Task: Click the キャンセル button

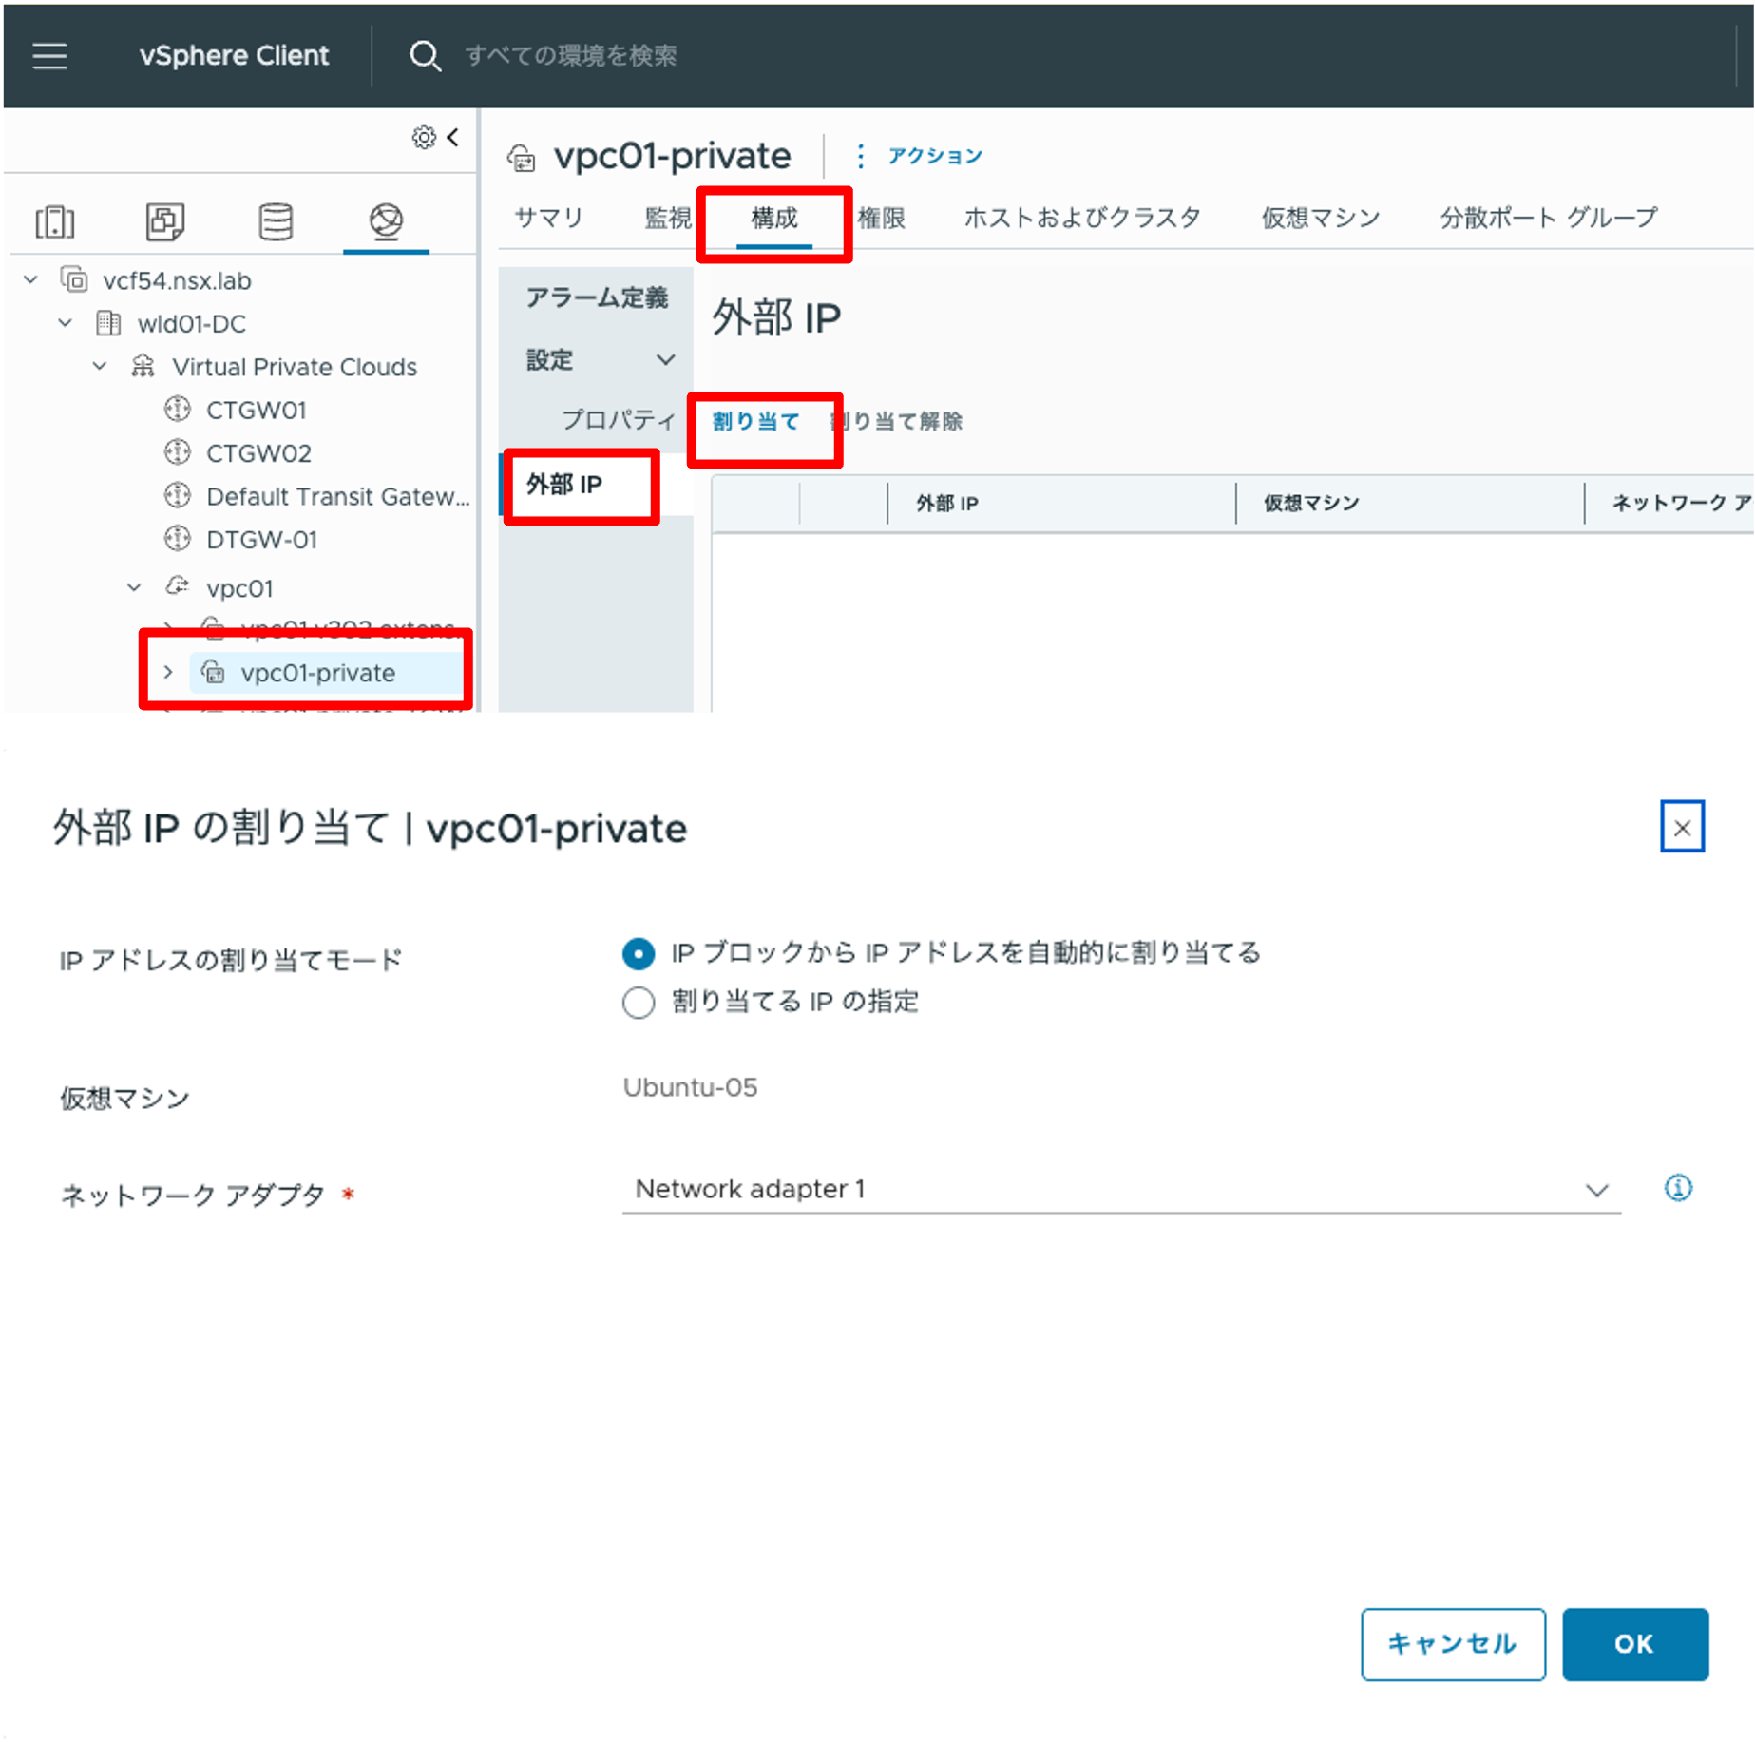Action: 1453,1644
